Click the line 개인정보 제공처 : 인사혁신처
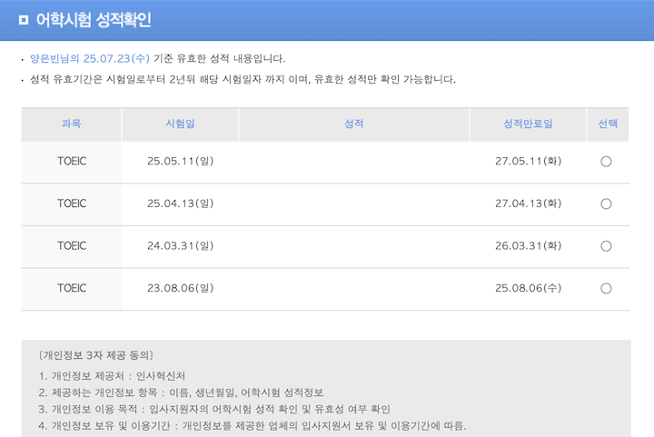Image resolution: width=654 pixels, height=437 pixels. click(112, 376)
